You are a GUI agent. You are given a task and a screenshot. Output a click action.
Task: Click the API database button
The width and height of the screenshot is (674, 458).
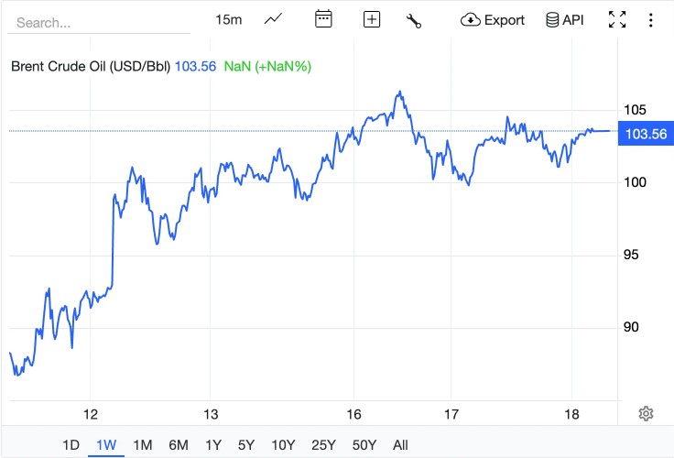564,19
